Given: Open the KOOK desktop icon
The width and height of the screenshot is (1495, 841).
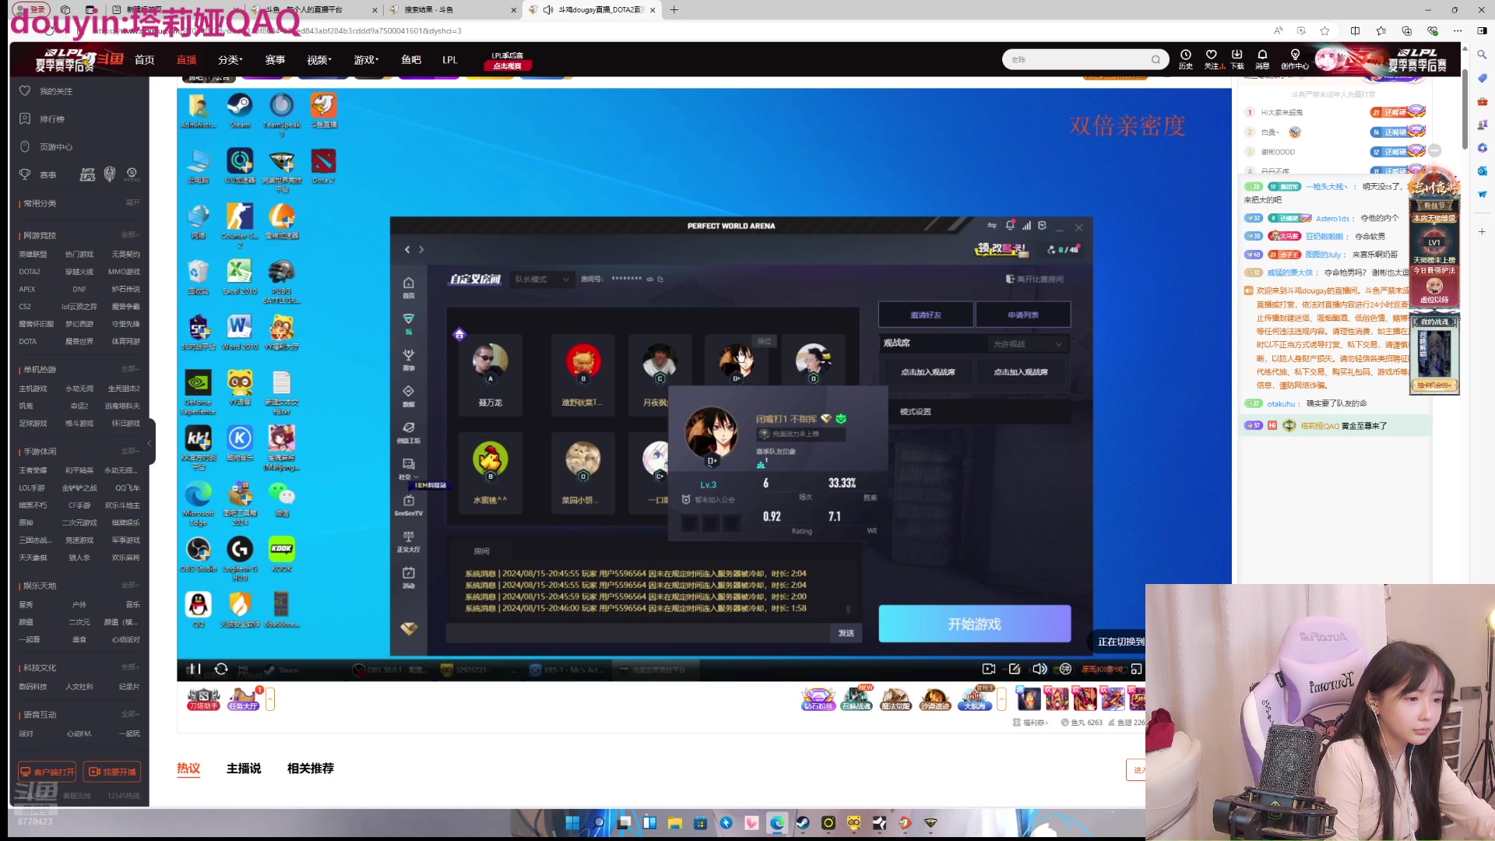Looking at the screenshot, I should 282,554.
